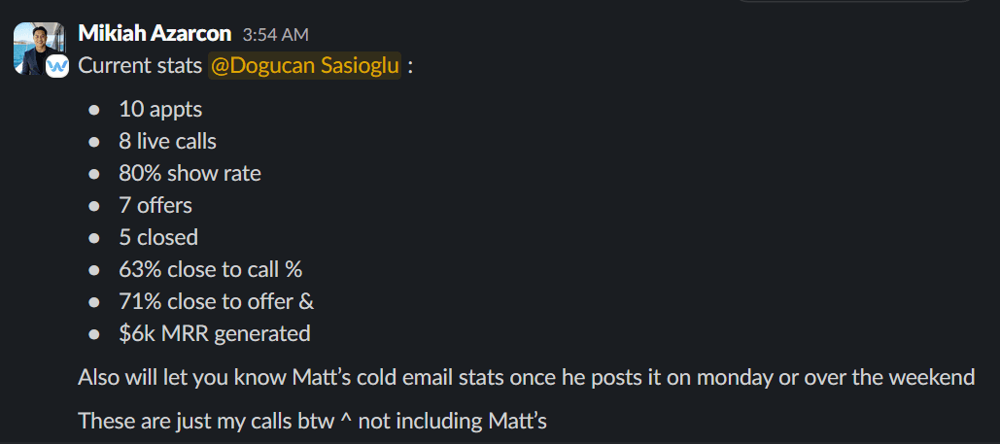Open Mikiah Azarcon's profile from the sender name
Viewport: 1000px width, 444px height.
point(155,34)
